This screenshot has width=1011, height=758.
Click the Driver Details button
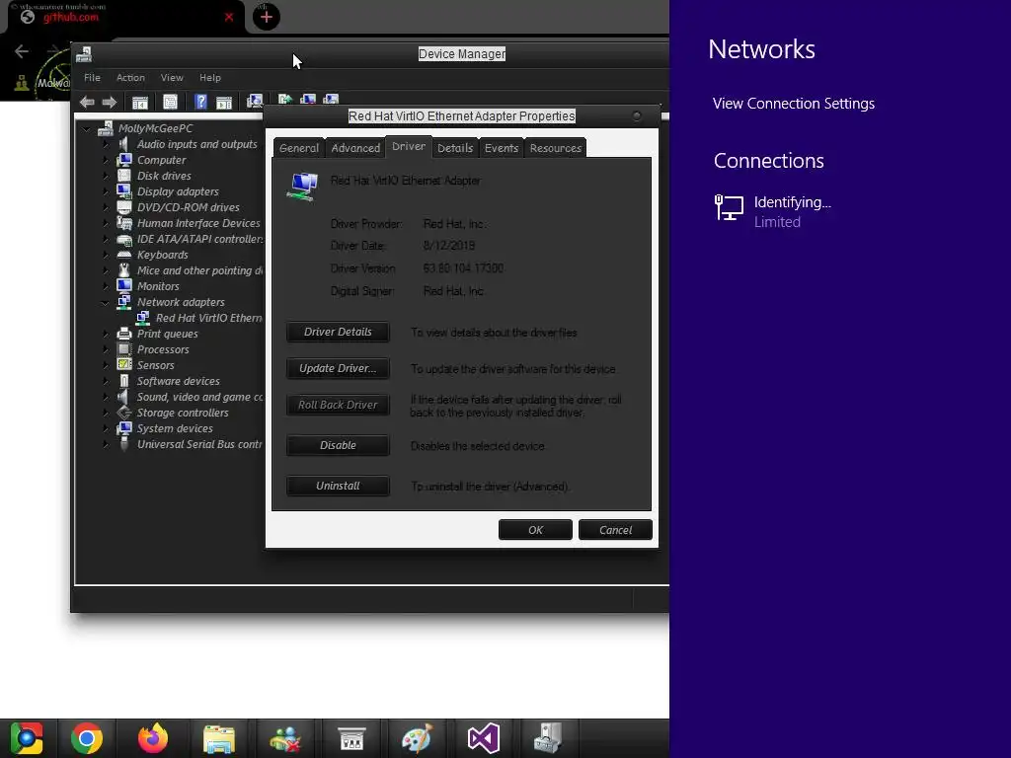pyautogui.click(x=338, y=332)
